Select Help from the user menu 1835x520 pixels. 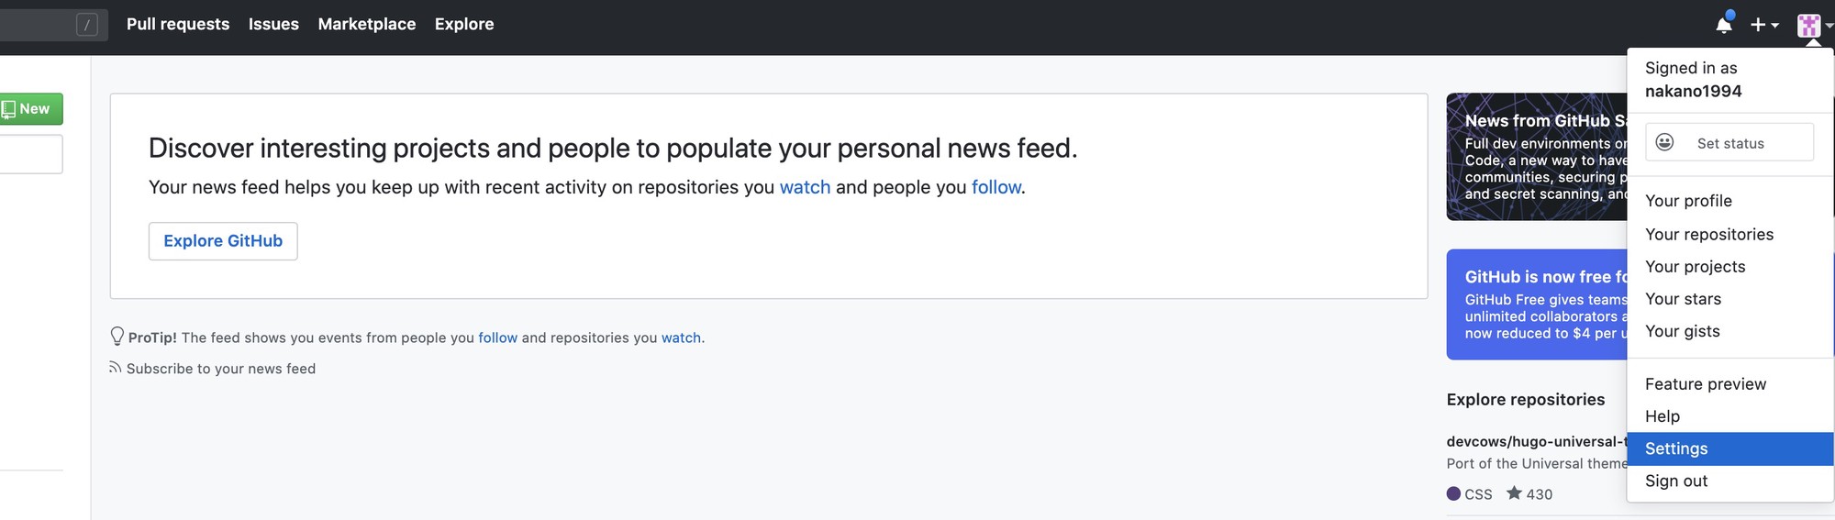pos(1729,416)
